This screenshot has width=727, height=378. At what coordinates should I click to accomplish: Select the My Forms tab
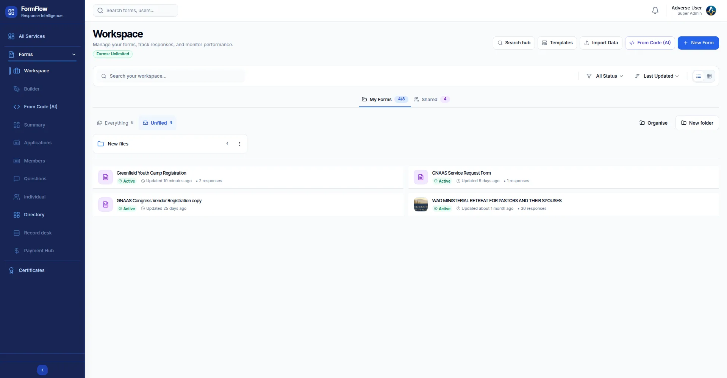tap(385, 99)
